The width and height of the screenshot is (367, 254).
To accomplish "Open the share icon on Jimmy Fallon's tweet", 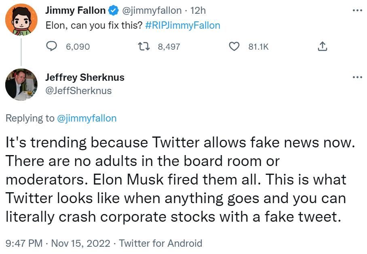I will 322,47.
